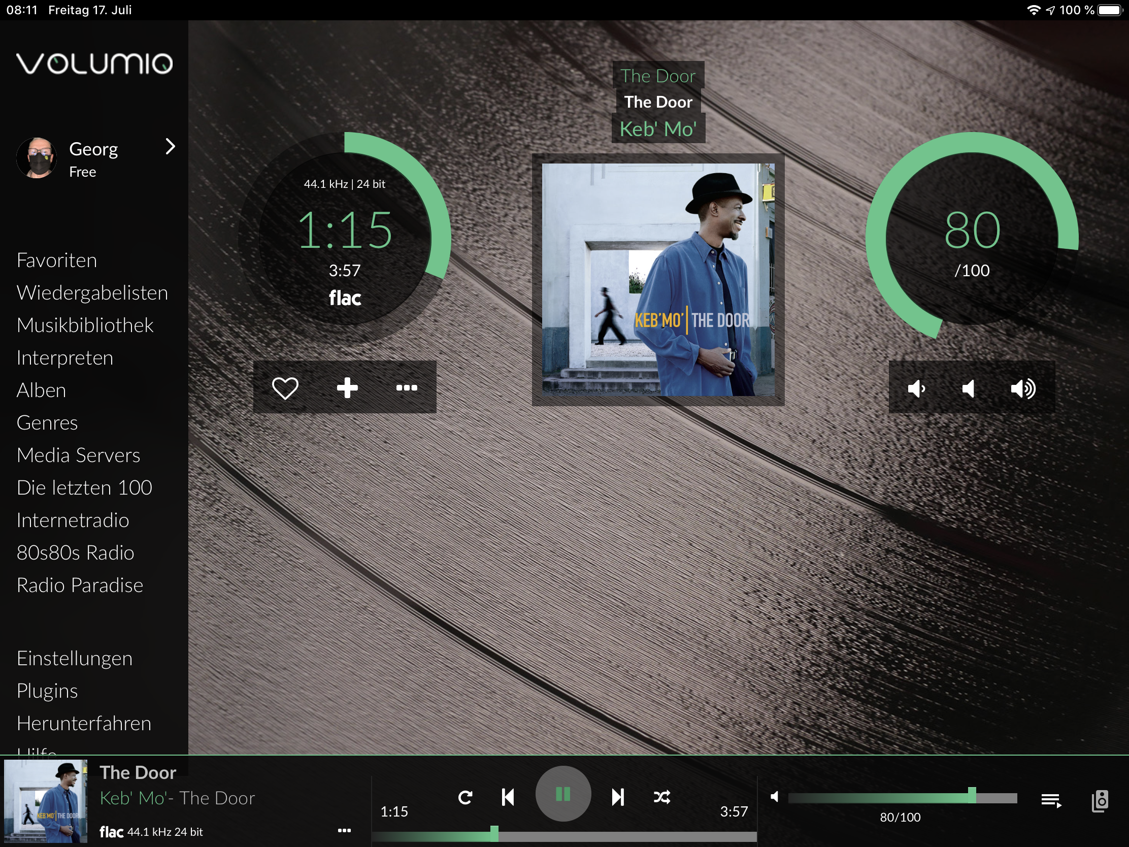This screenshot has height=847, width=1129.
Task: Click the Wi-Fi status icon
Action: [1034, 10]
